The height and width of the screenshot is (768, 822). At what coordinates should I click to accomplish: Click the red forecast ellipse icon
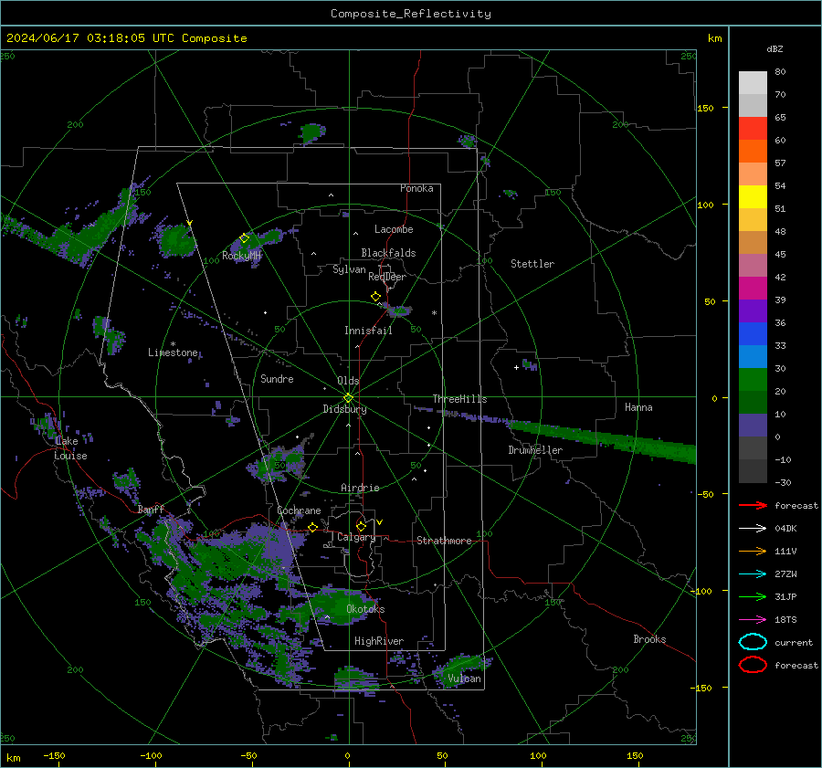click(753, 665)
